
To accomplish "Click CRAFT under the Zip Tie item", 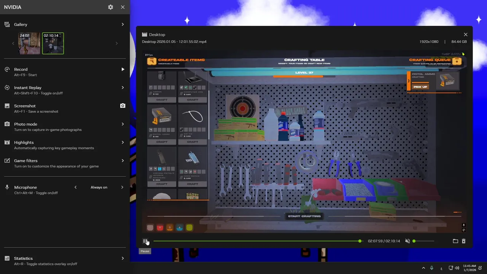I will [193, 142].
